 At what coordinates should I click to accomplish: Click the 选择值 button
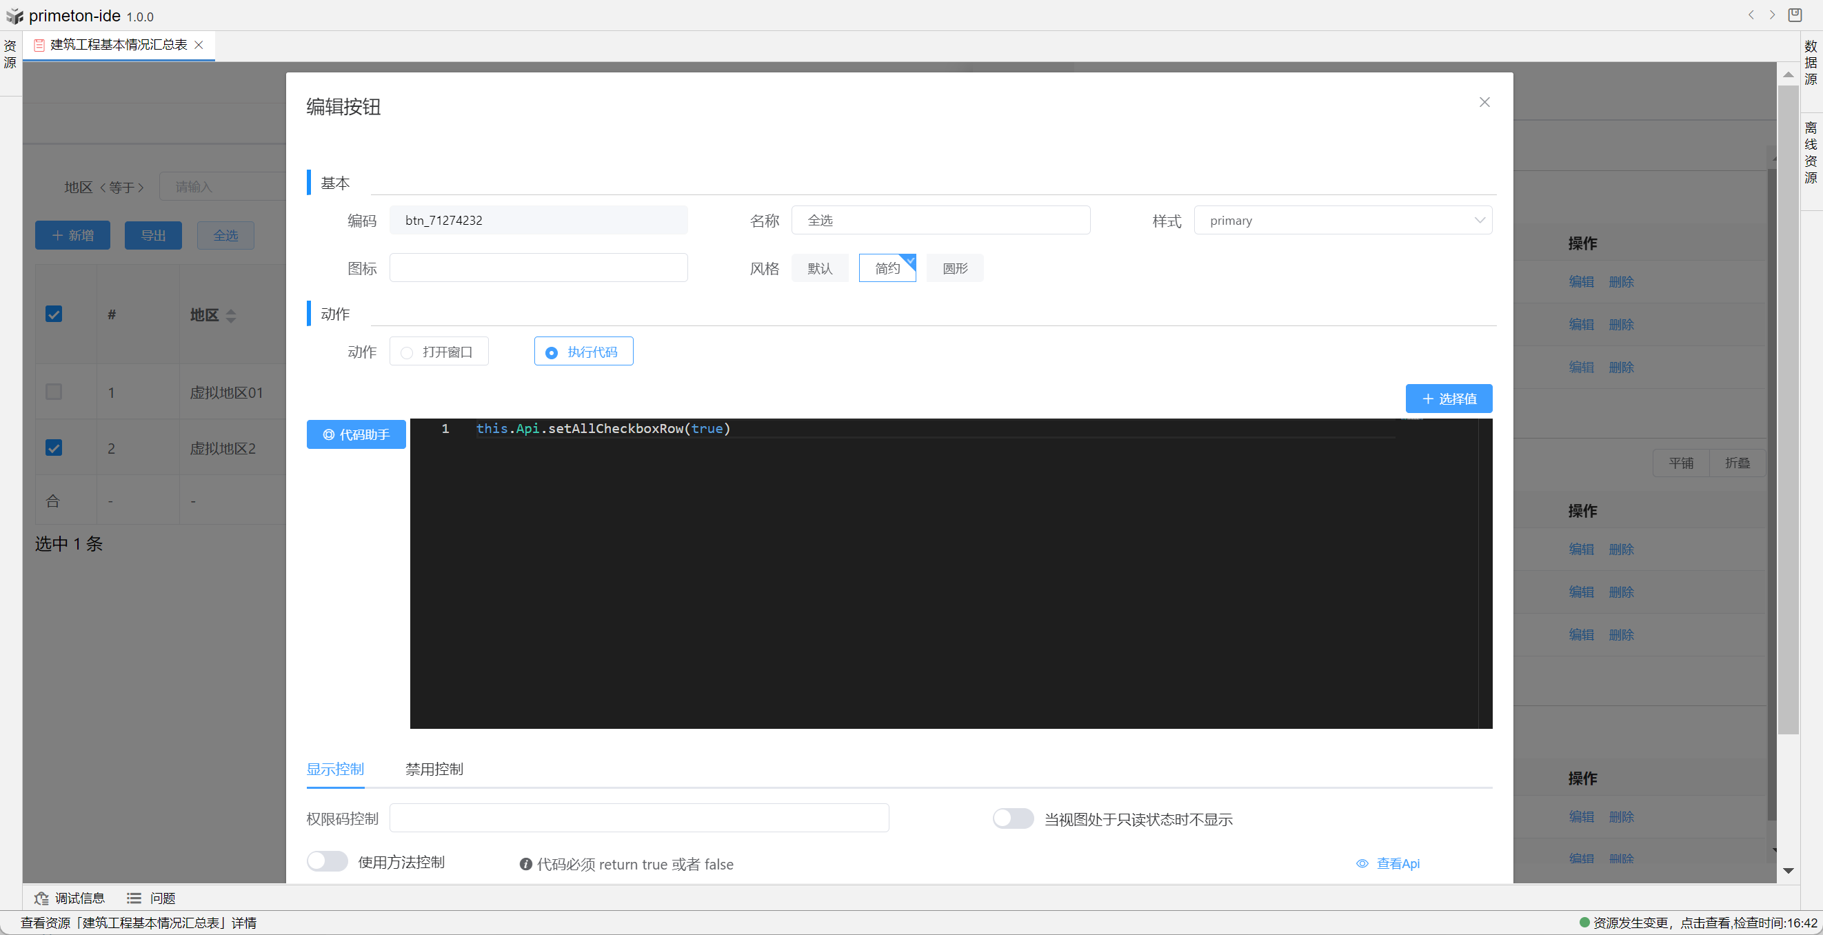pos(1448,399)
